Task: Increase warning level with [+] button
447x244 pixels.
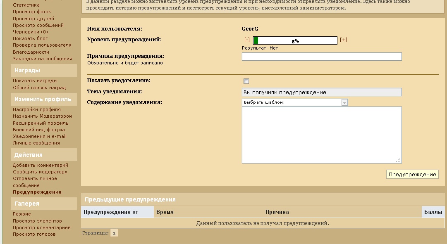Action: click(x=344, y=40)
